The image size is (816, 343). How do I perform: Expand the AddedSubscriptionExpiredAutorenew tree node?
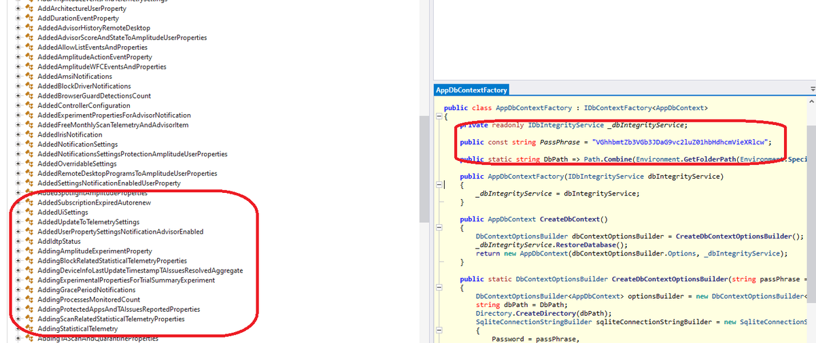18,202
